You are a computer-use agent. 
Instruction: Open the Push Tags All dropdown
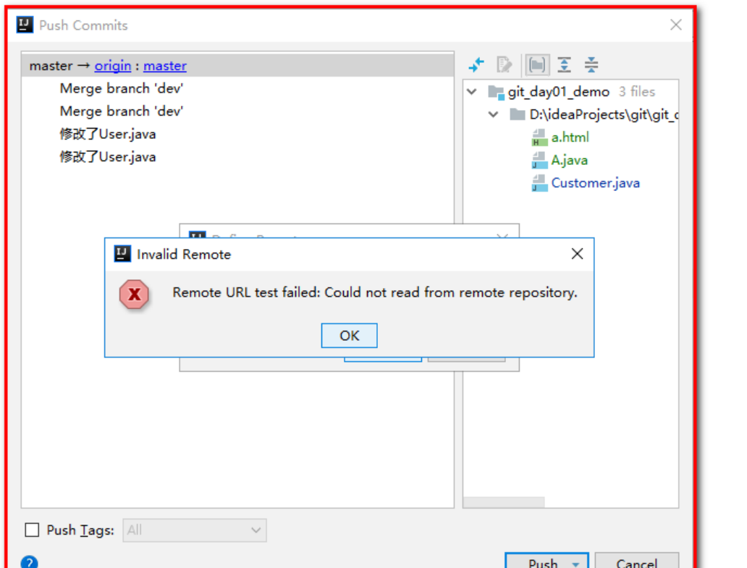pyautogui.click(x=195, y=530)
